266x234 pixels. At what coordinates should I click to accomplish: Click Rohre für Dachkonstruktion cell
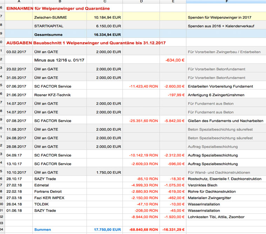click(x=226, y=192)
